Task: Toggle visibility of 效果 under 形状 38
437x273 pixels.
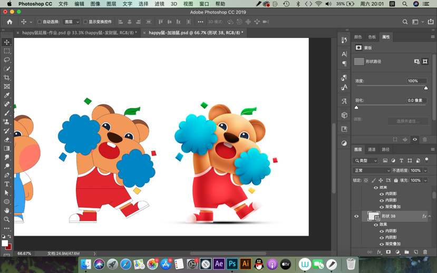Action: [376, 225]
